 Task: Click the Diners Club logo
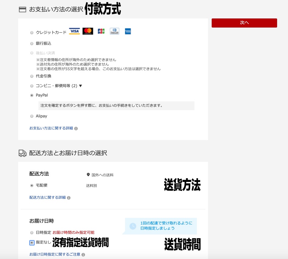pyautogui.click(x=114, y=31)
